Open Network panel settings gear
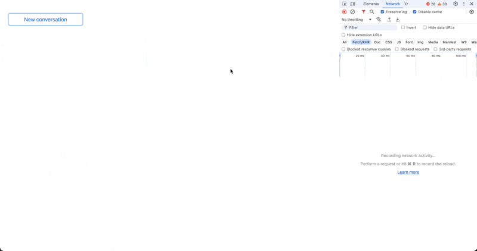The height and width of the screenshot is (251, 477). [x=472, y=12]
